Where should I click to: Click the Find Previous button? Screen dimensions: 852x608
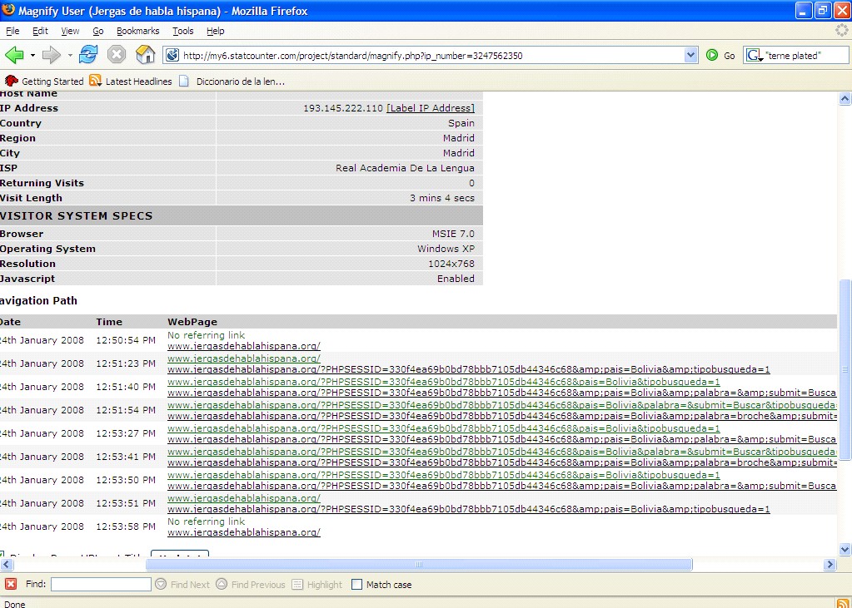point(251,584)
